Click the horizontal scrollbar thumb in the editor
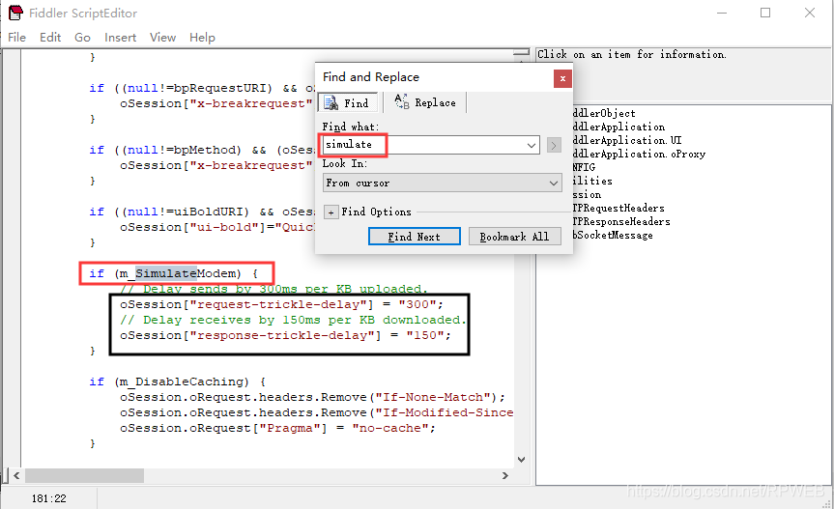Image resolution: width=834 pixels, height=509 pixels. click(x=84, y=475)
